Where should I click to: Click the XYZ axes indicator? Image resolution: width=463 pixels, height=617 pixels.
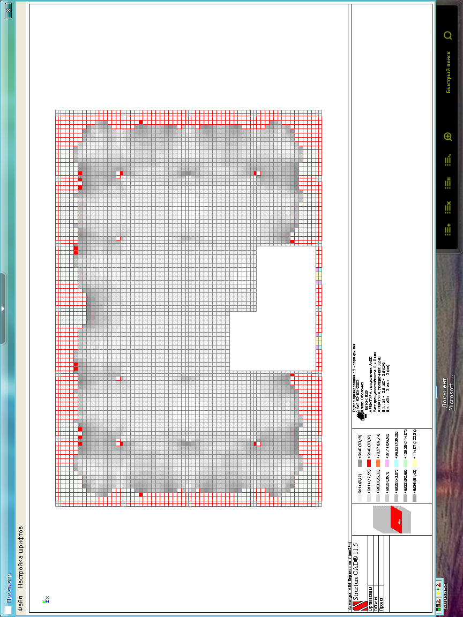coord(45,599)
